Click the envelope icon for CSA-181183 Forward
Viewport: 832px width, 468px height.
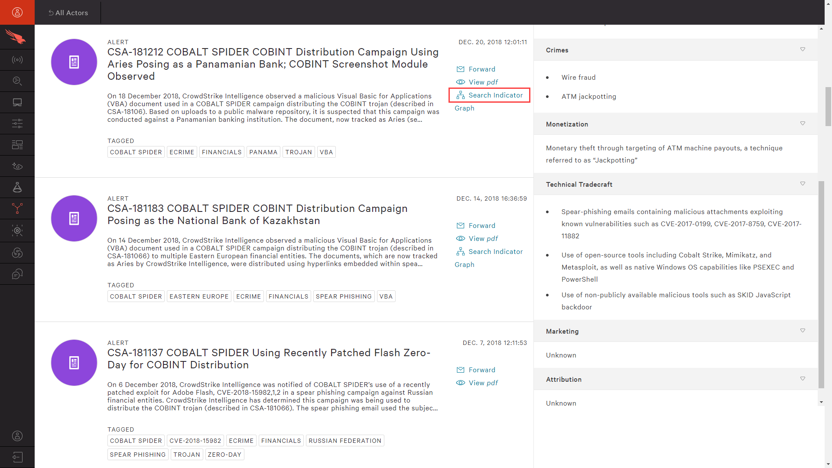pyautogui.click(x=460, y=226)
